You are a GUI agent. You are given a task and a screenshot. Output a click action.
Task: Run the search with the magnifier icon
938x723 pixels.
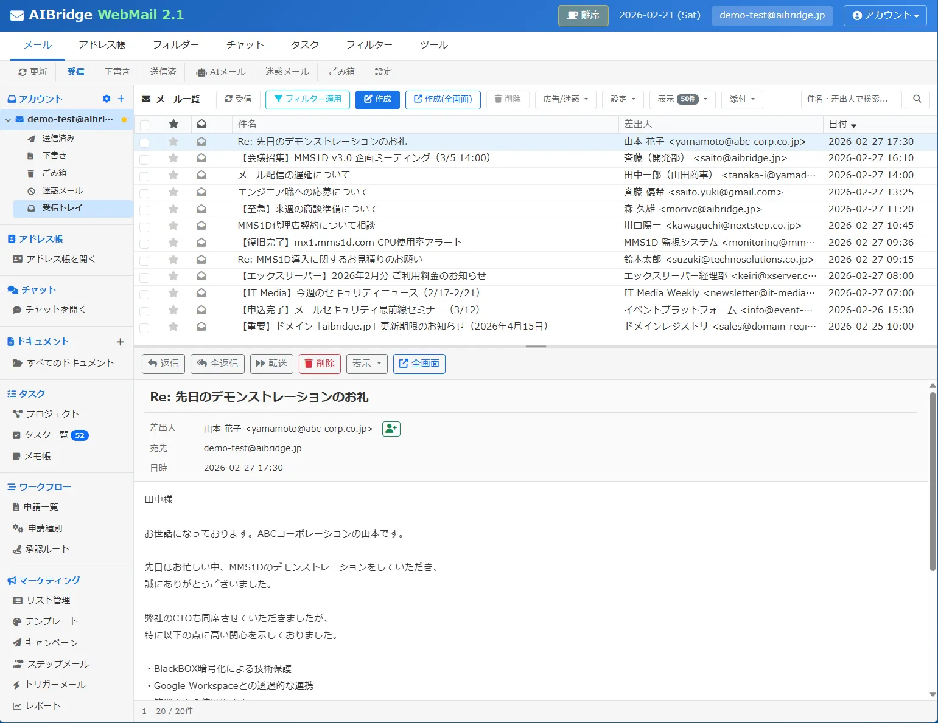pos(917,99)
